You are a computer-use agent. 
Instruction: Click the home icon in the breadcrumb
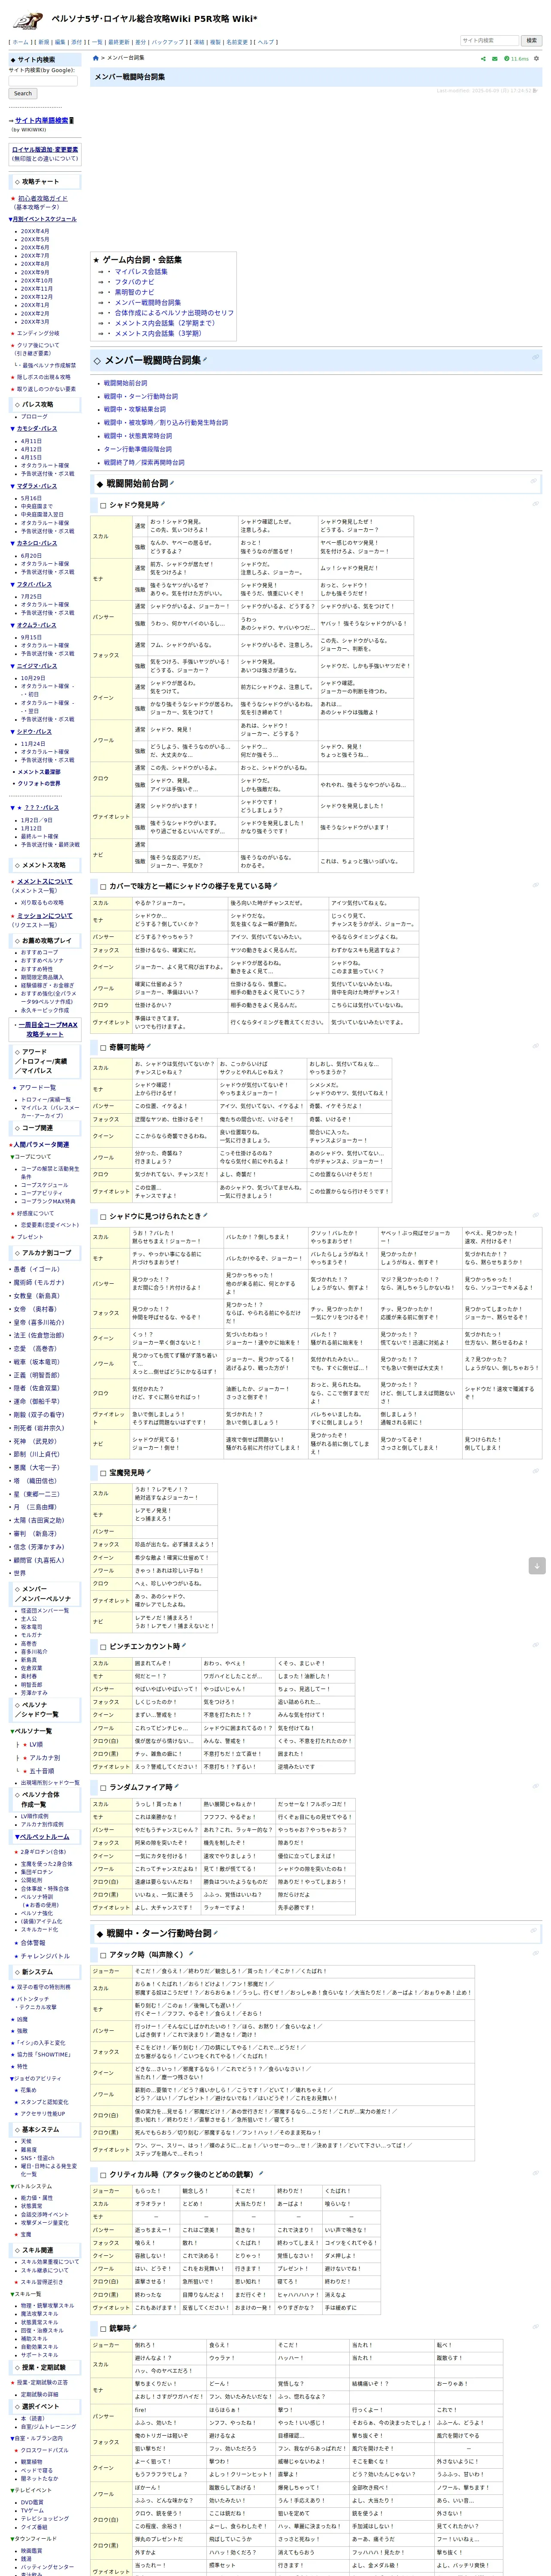click(96, 58)
